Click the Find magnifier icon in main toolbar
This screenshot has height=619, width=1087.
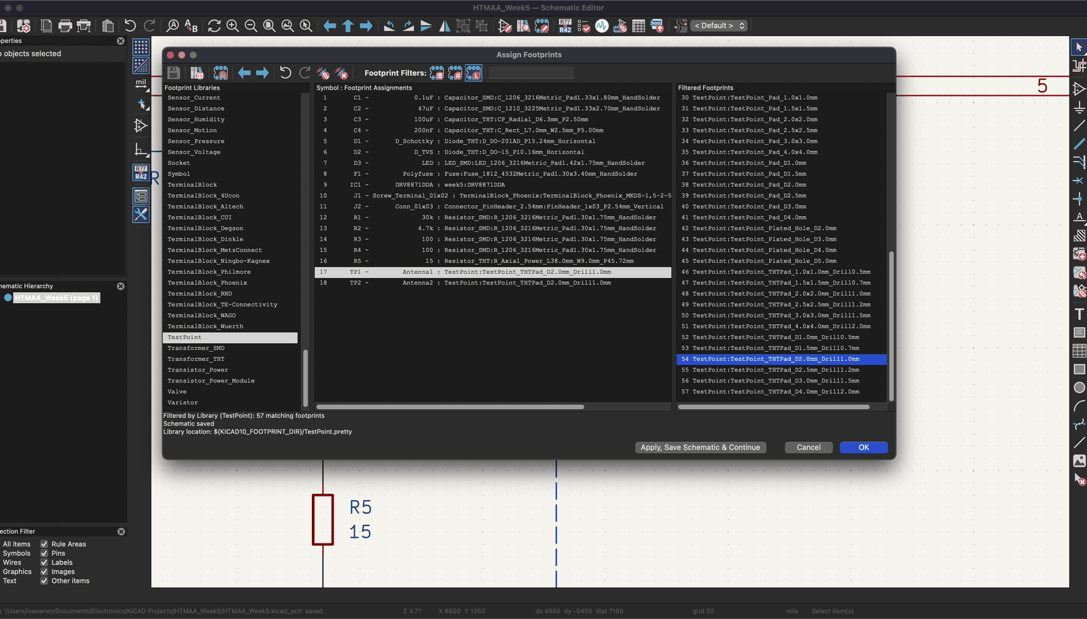[x=173, y=26]
